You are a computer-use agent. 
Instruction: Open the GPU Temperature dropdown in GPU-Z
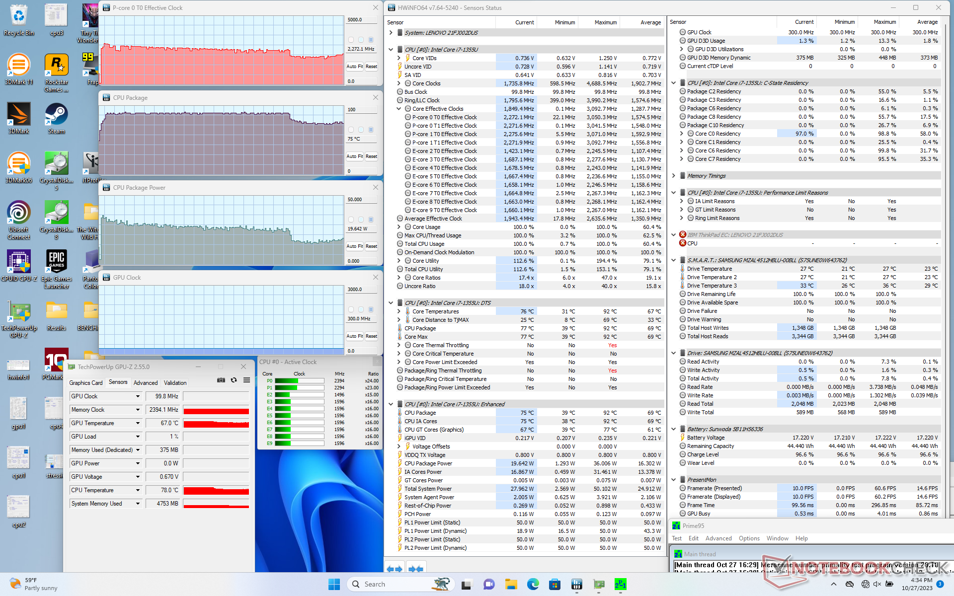pos(138,423)
